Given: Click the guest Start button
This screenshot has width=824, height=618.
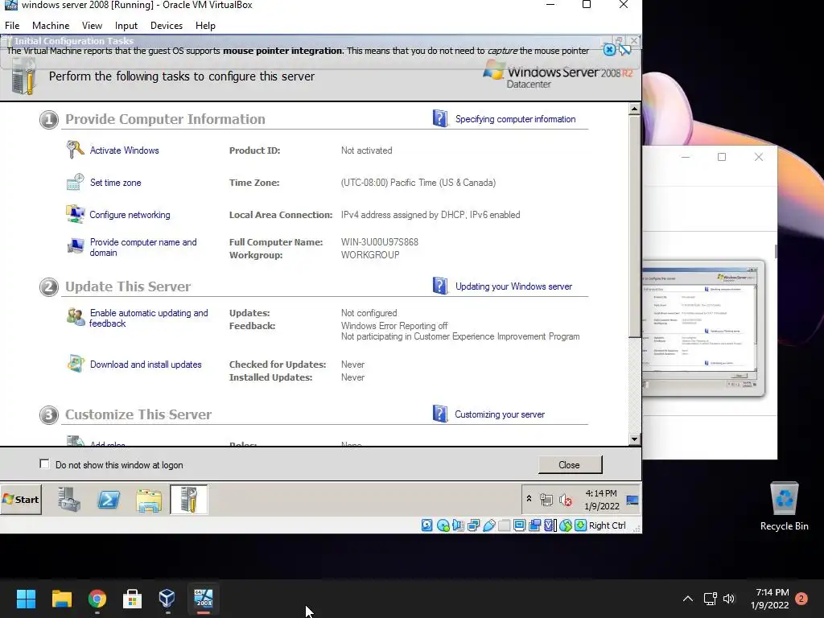Looking at the screenshot, I should point(21,499).
